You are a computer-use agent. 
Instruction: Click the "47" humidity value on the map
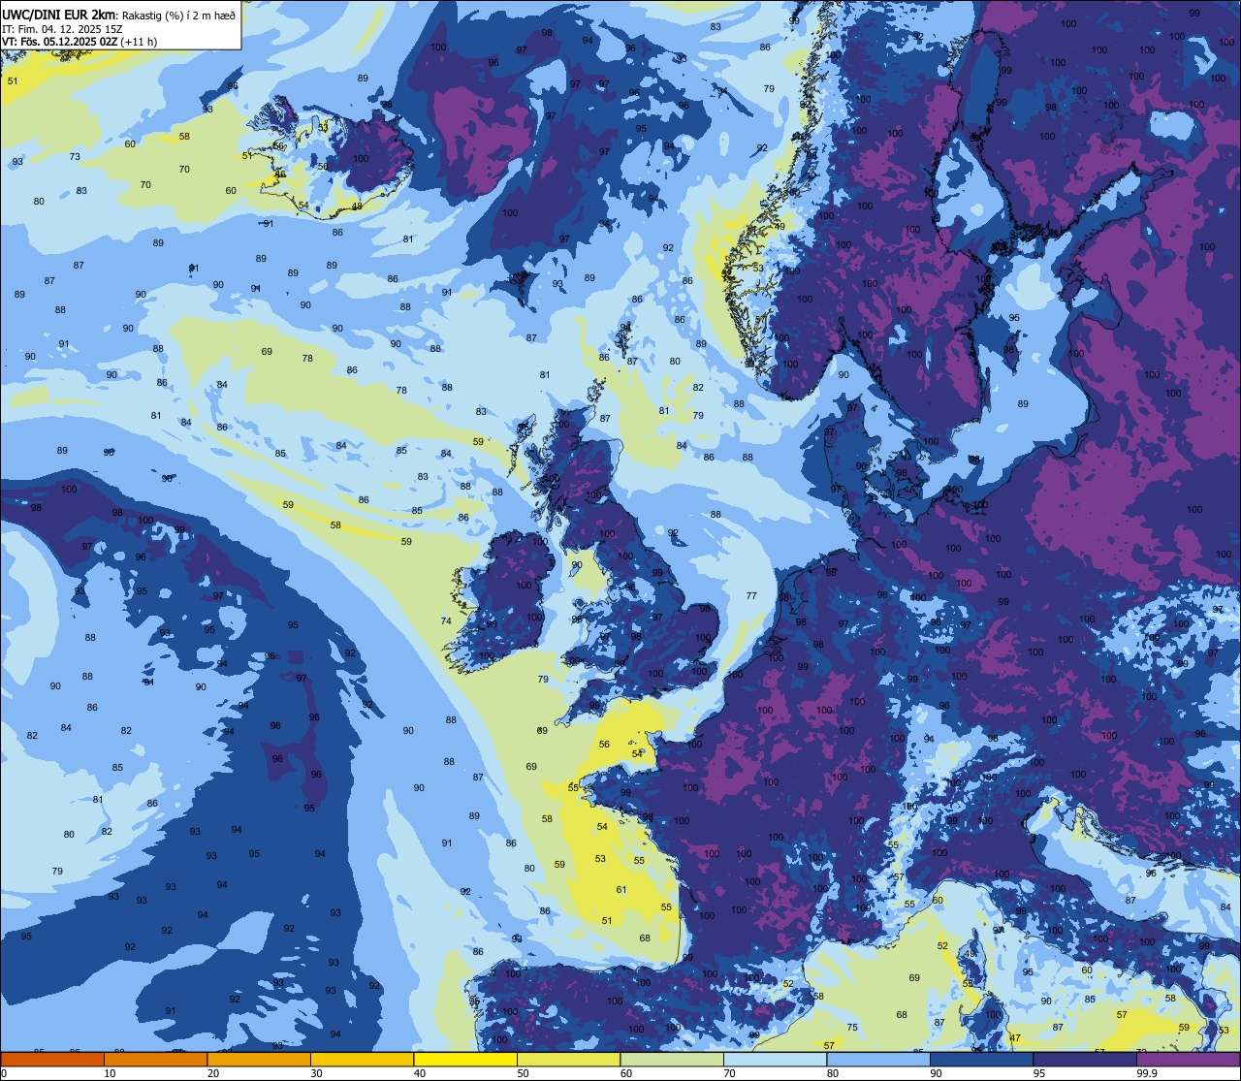point(1015,1038)
